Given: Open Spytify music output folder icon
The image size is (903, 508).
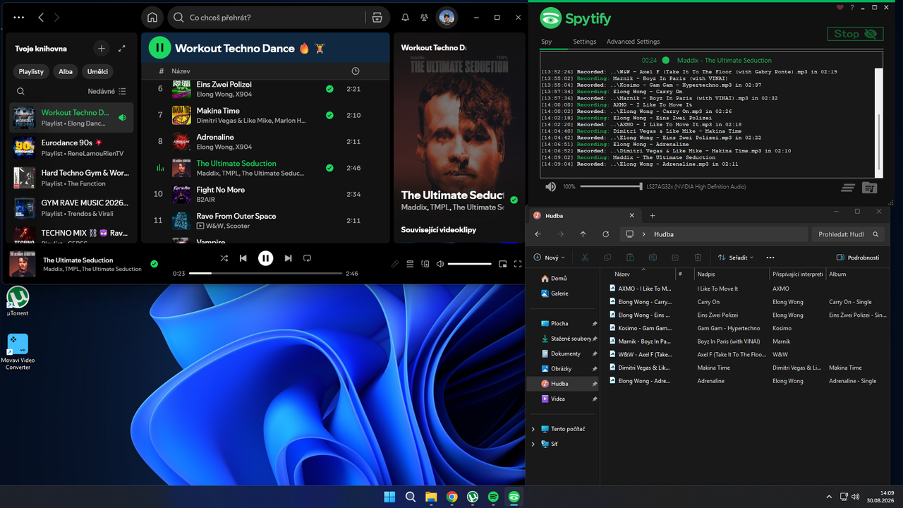Looking at the screenshot, I should pyautogui.click(x=869, y=188).
